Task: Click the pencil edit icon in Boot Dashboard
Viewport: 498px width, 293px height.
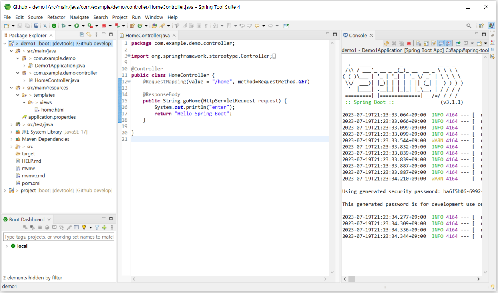Action: click(x=69, y=227)
